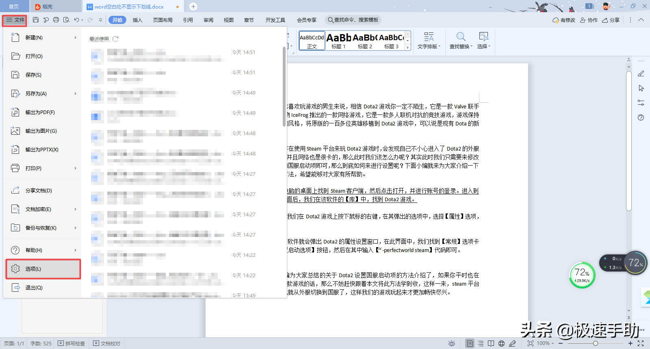The width and height of the screenshot is (650, 349).
Task: Select the 审阅 ribbon tab
Action: coord(208,20)
